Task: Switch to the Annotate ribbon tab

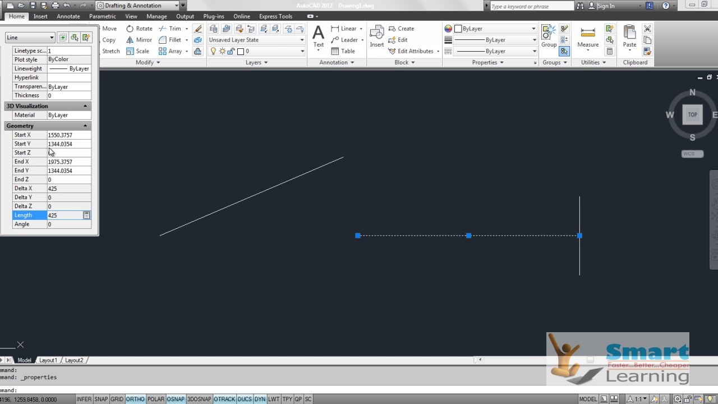Action: [x=68, y=16]
